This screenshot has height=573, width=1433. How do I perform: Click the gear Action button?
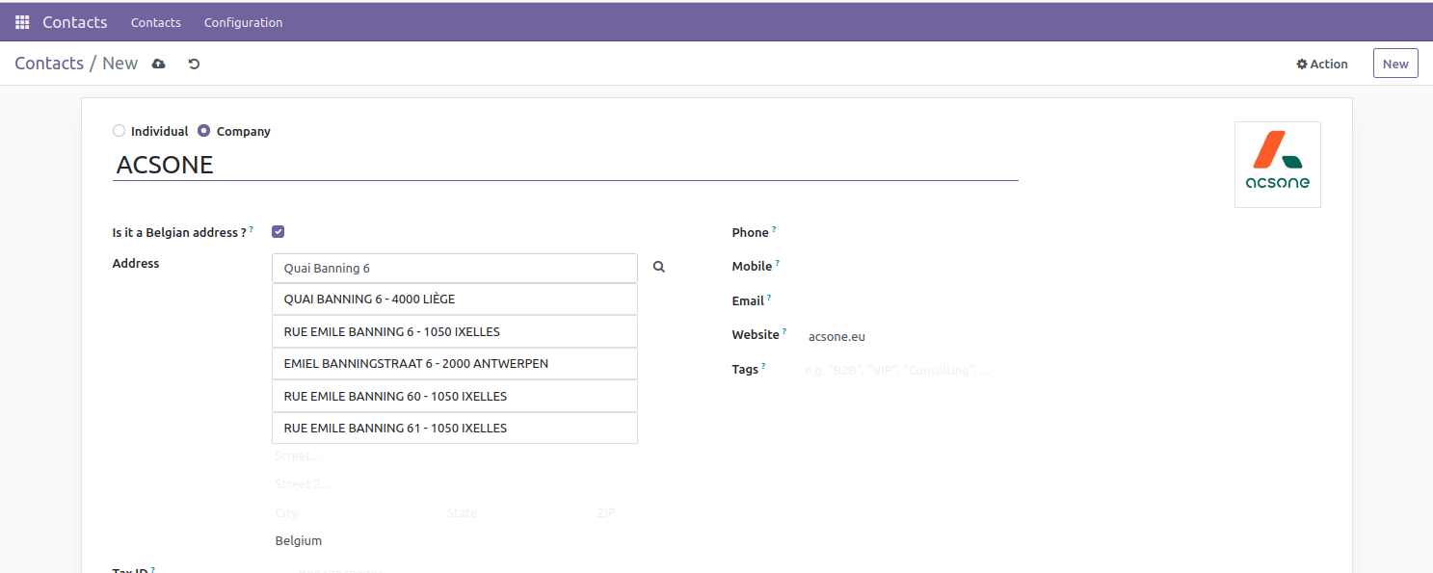click(1322, 64)
